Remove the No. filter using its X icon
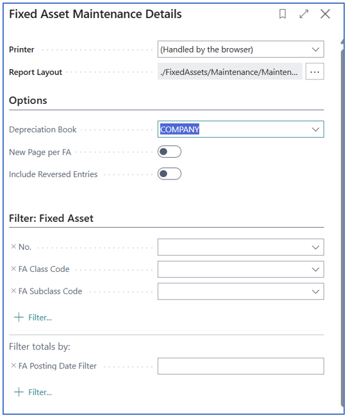Screen dimensions: 348x418 coord(13,247)
